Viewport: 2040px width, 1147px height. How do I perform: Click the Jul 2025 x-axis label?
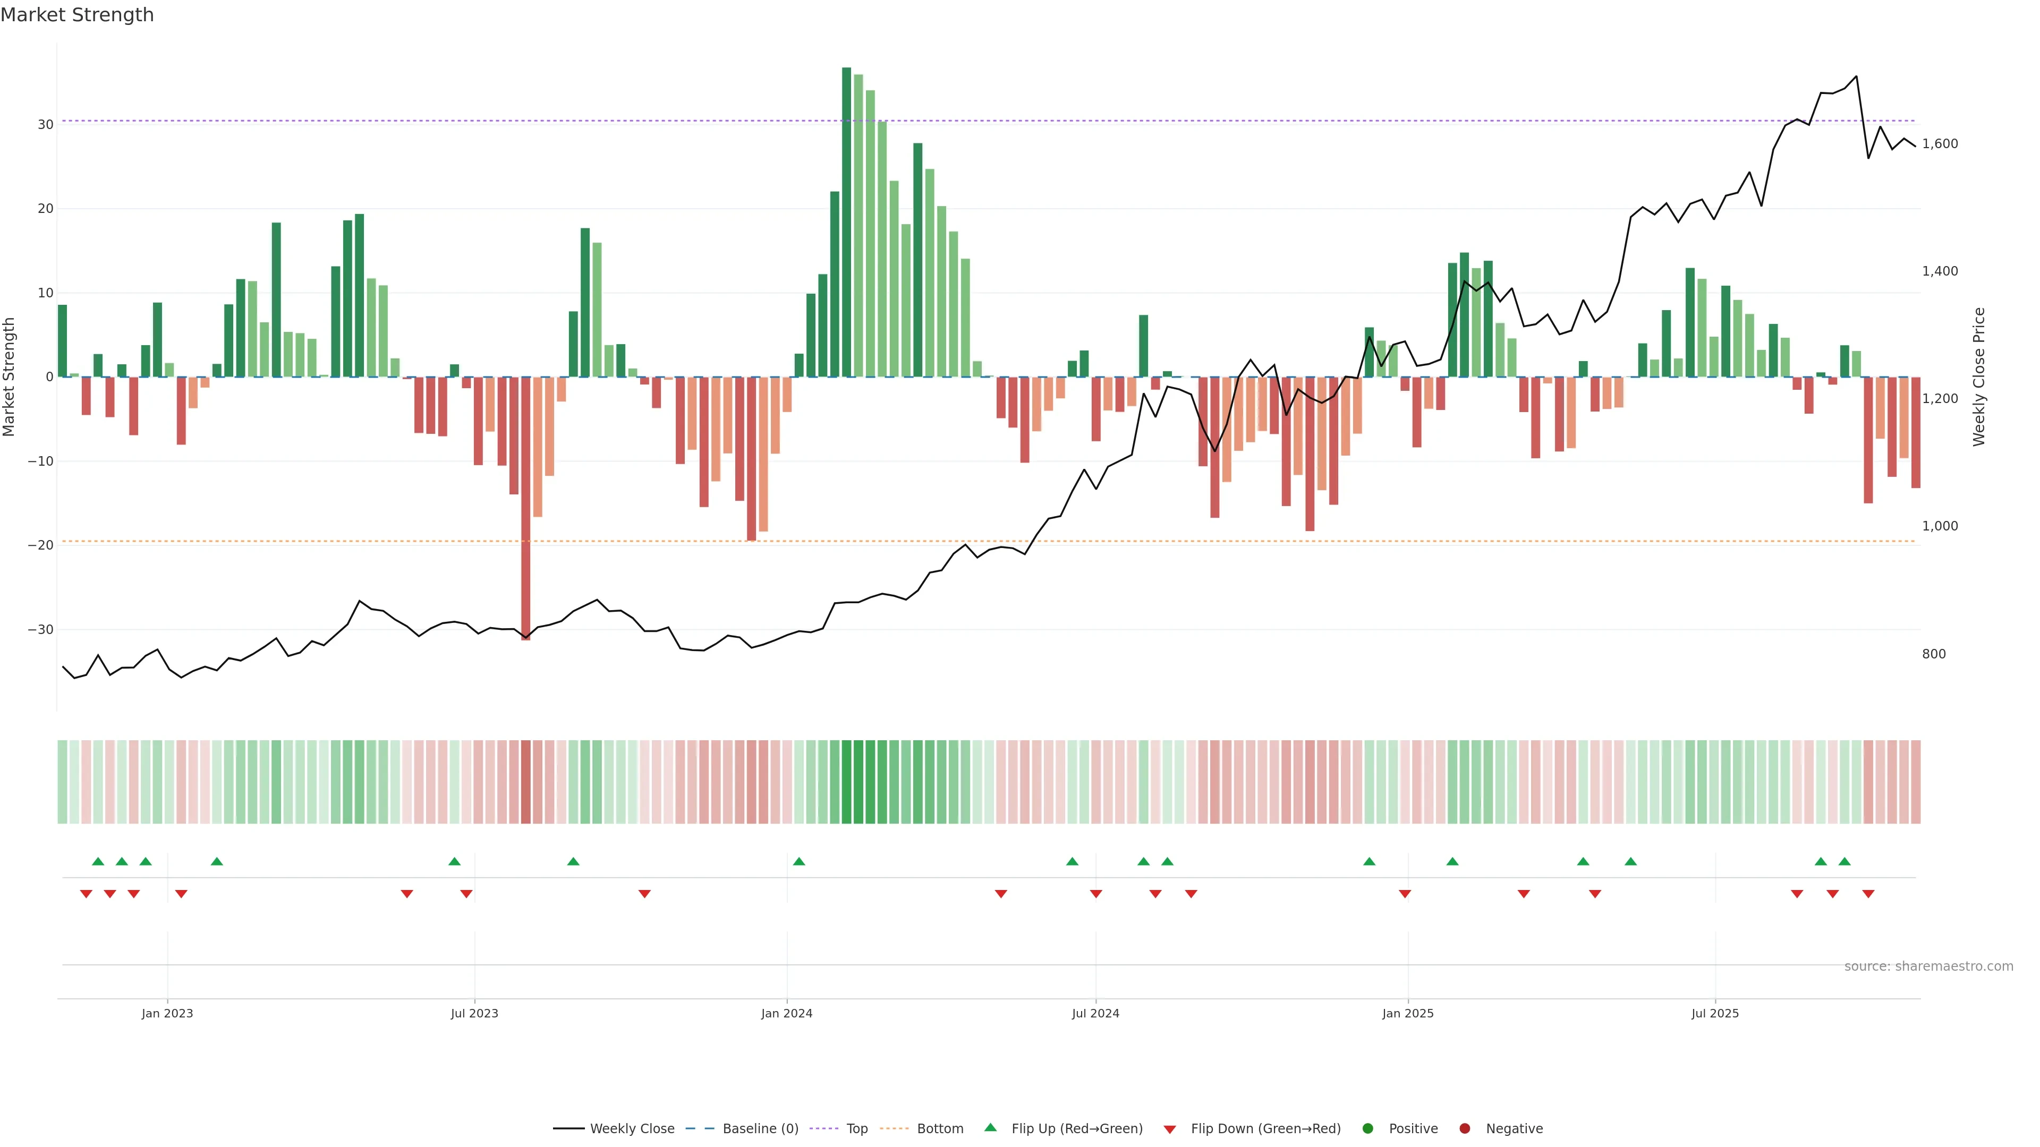[x=1714, y=1013]
